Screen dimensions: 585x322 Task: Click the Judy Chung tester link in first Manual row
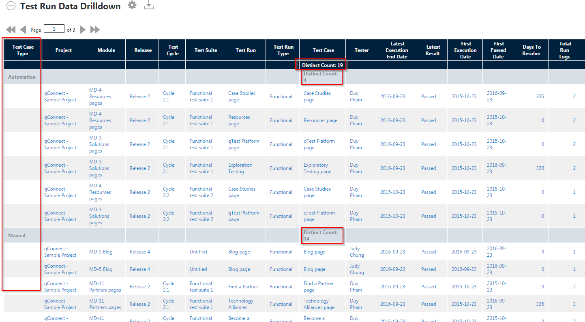(x=356, y=252)
